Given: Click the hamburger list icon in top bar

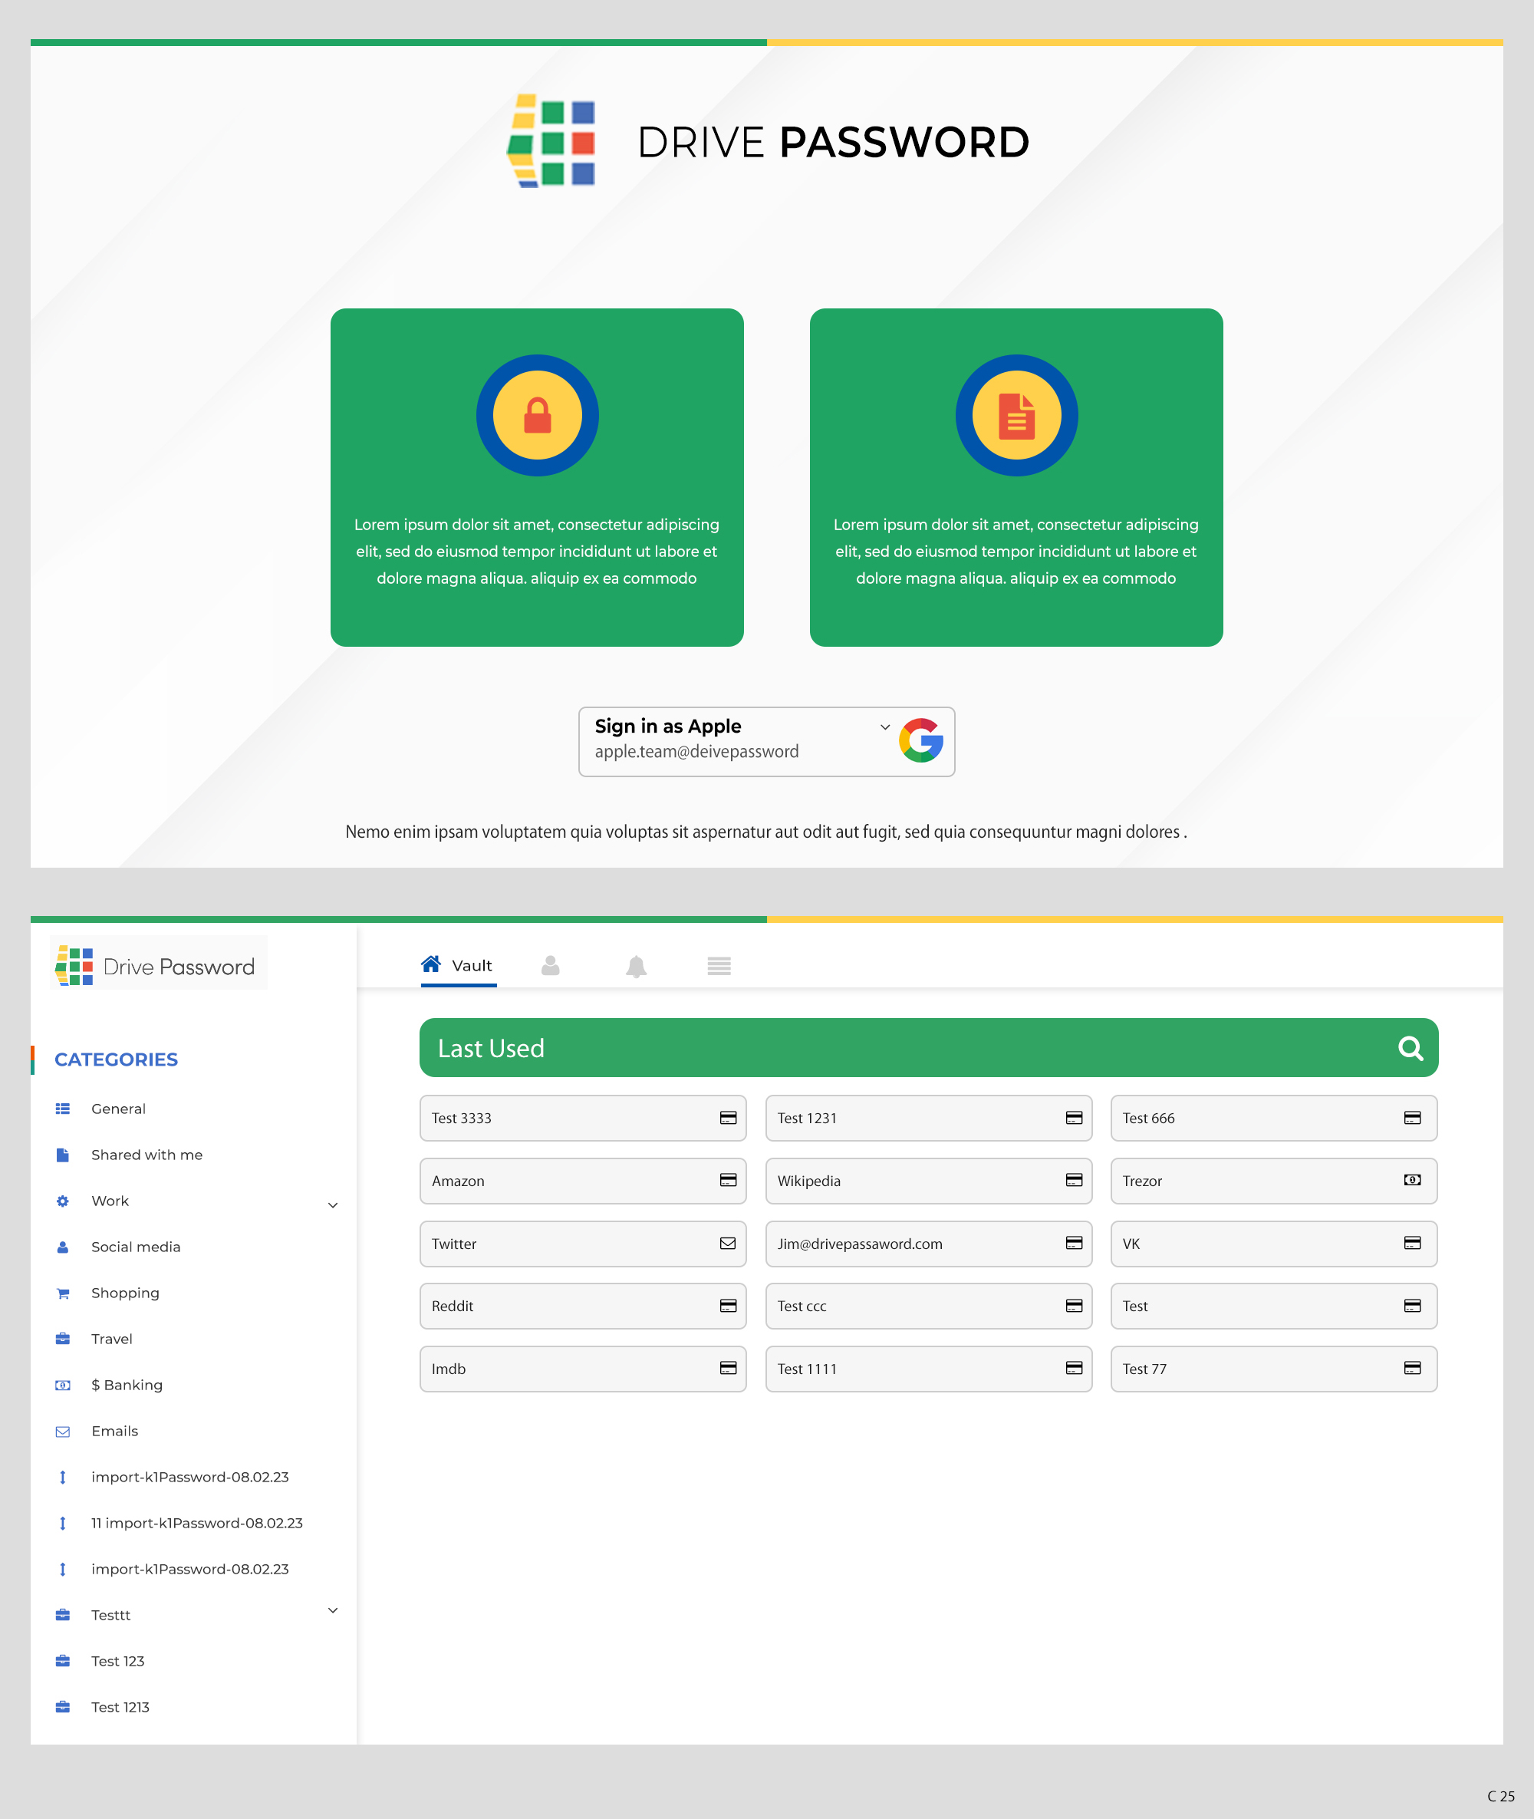Looking at the screenshot, I should (x=719, y=966).
